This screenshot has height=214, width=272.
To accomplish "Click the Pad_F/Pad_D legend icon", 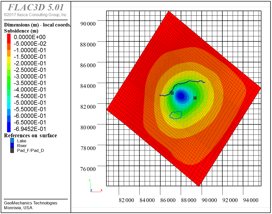I will tap(12, 150).
